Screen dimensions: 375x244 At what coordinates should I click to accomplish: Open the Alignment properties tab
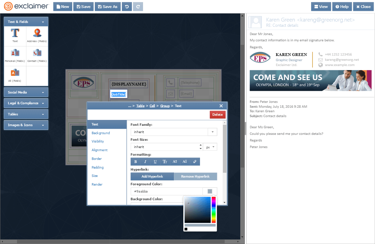100,150
